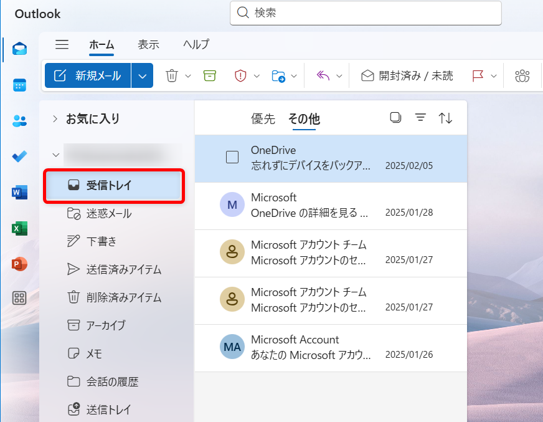This screenshot has width=543, height=422.
Task: Click the 新規メール button
Action: [x=88, y=75]
